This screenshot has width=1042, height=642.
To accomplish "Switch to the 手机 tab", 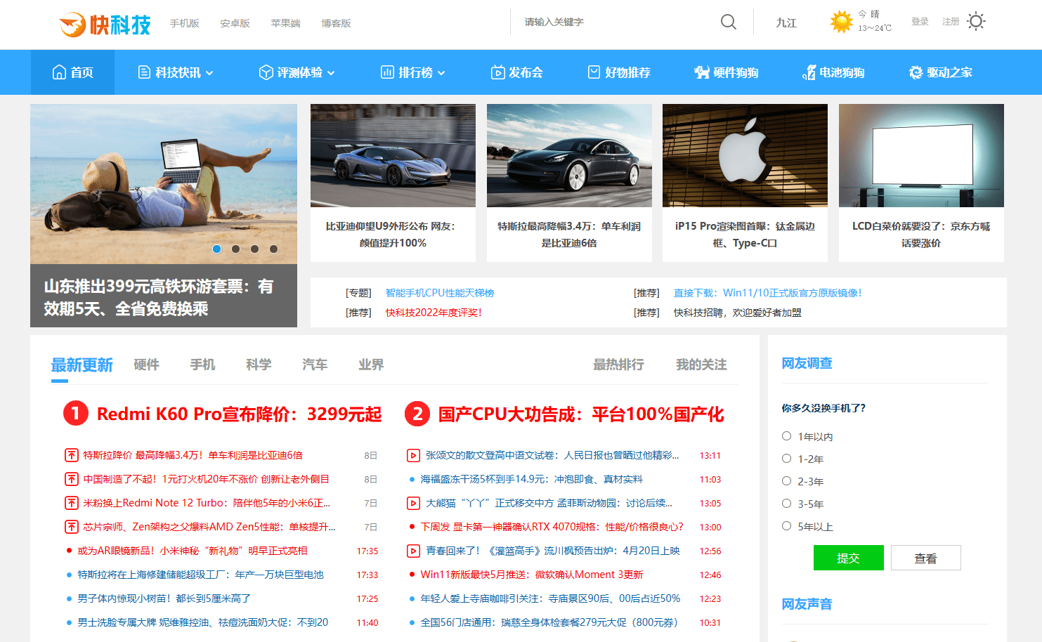I will coord(203,365).
